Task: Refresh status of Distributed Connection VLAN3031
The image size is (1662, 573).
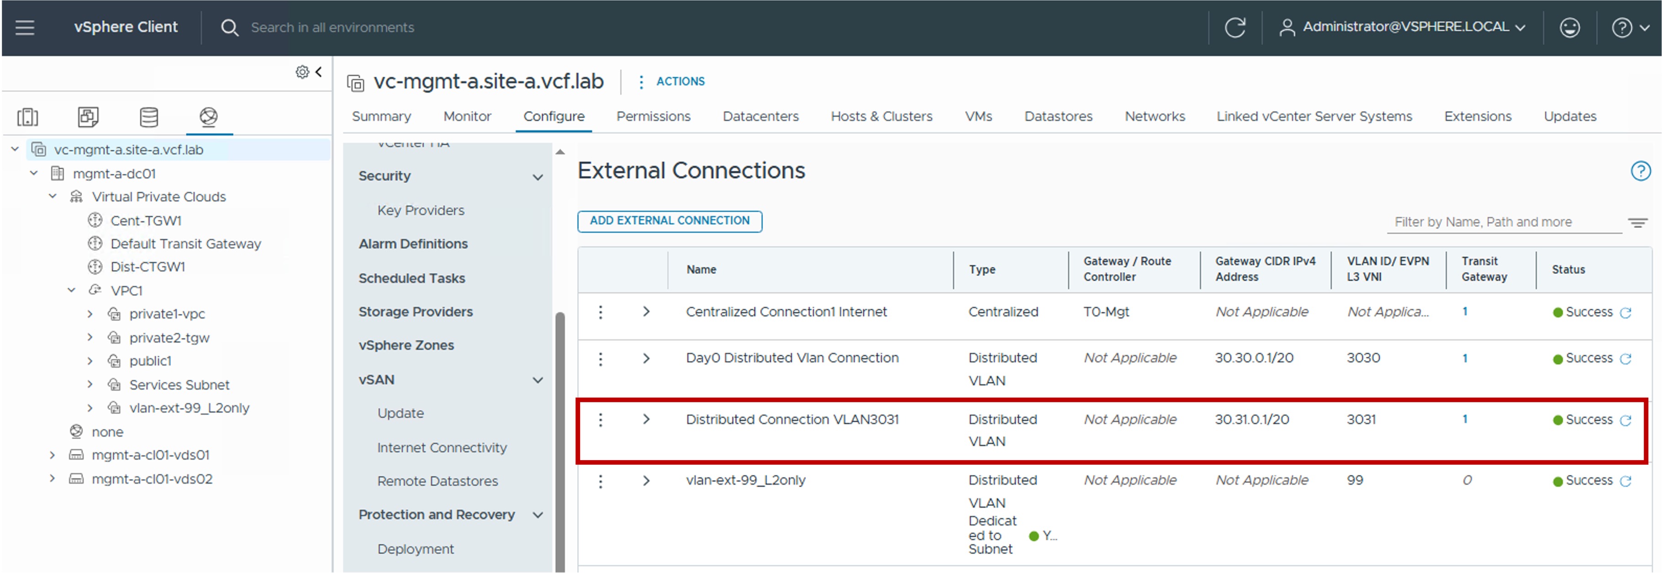Action: (1626, 421)
